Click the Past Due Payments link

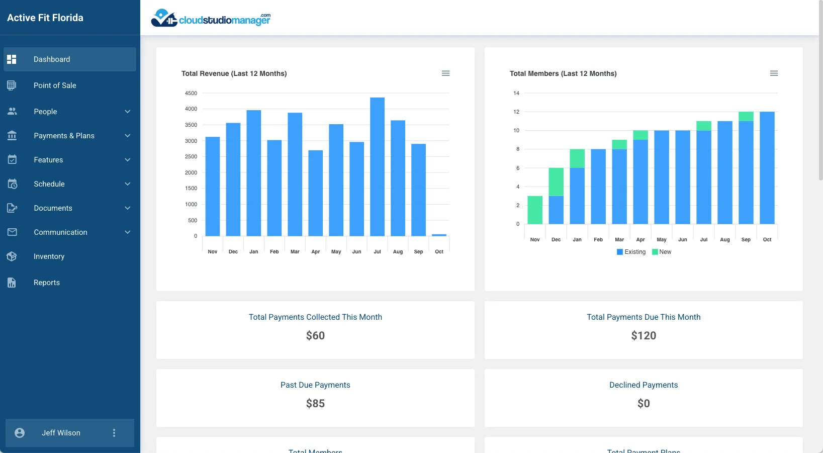pos(315,385)
